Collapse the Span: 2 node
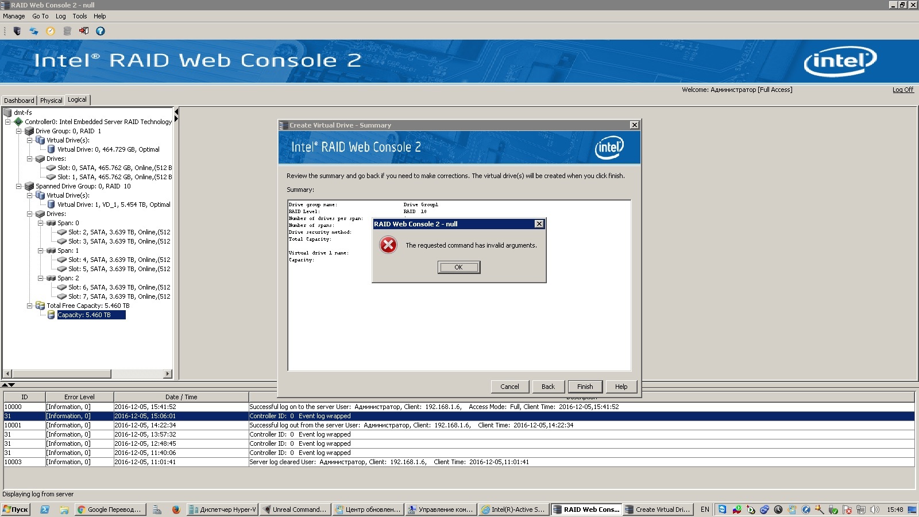The width and height of the screenshot is (919, 517). tap(40, 278)
